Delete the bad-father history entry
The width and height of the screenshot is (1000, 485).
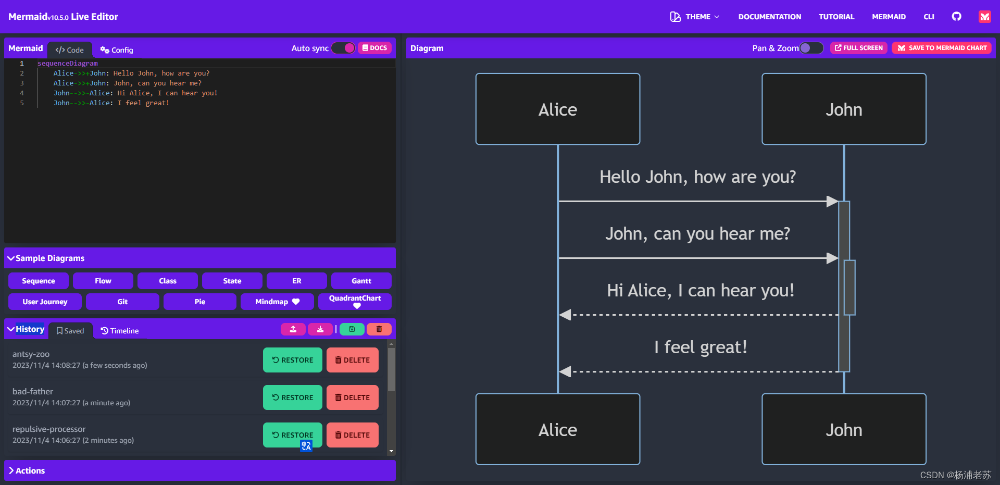[353, 397]
